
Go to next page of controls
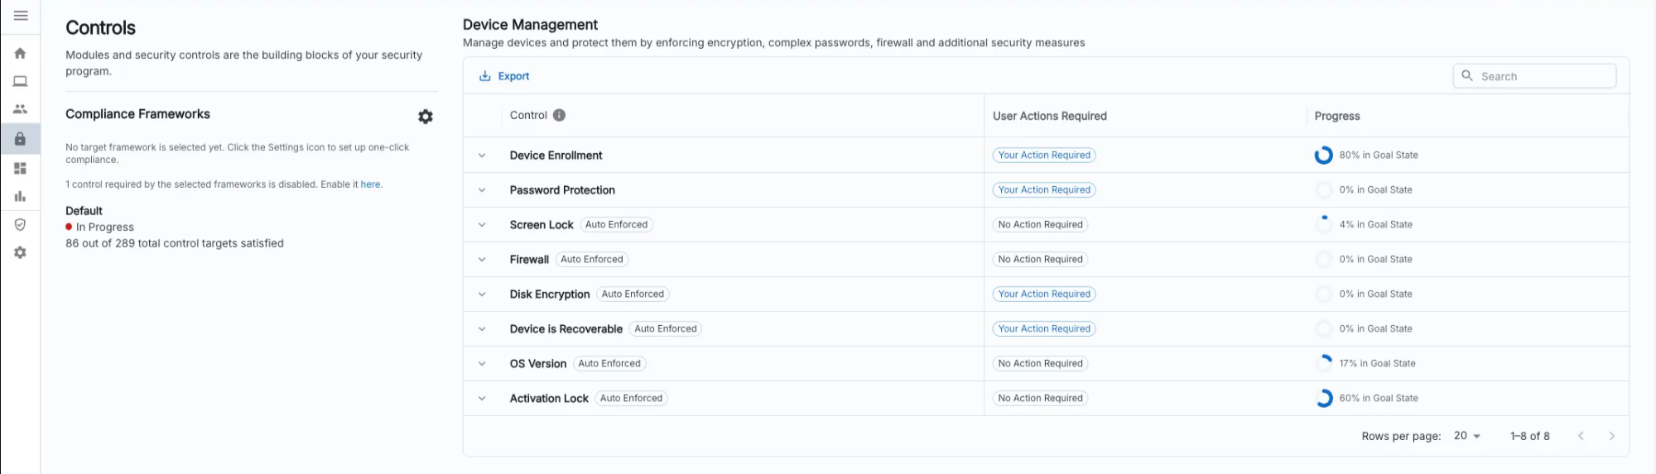1611,436
